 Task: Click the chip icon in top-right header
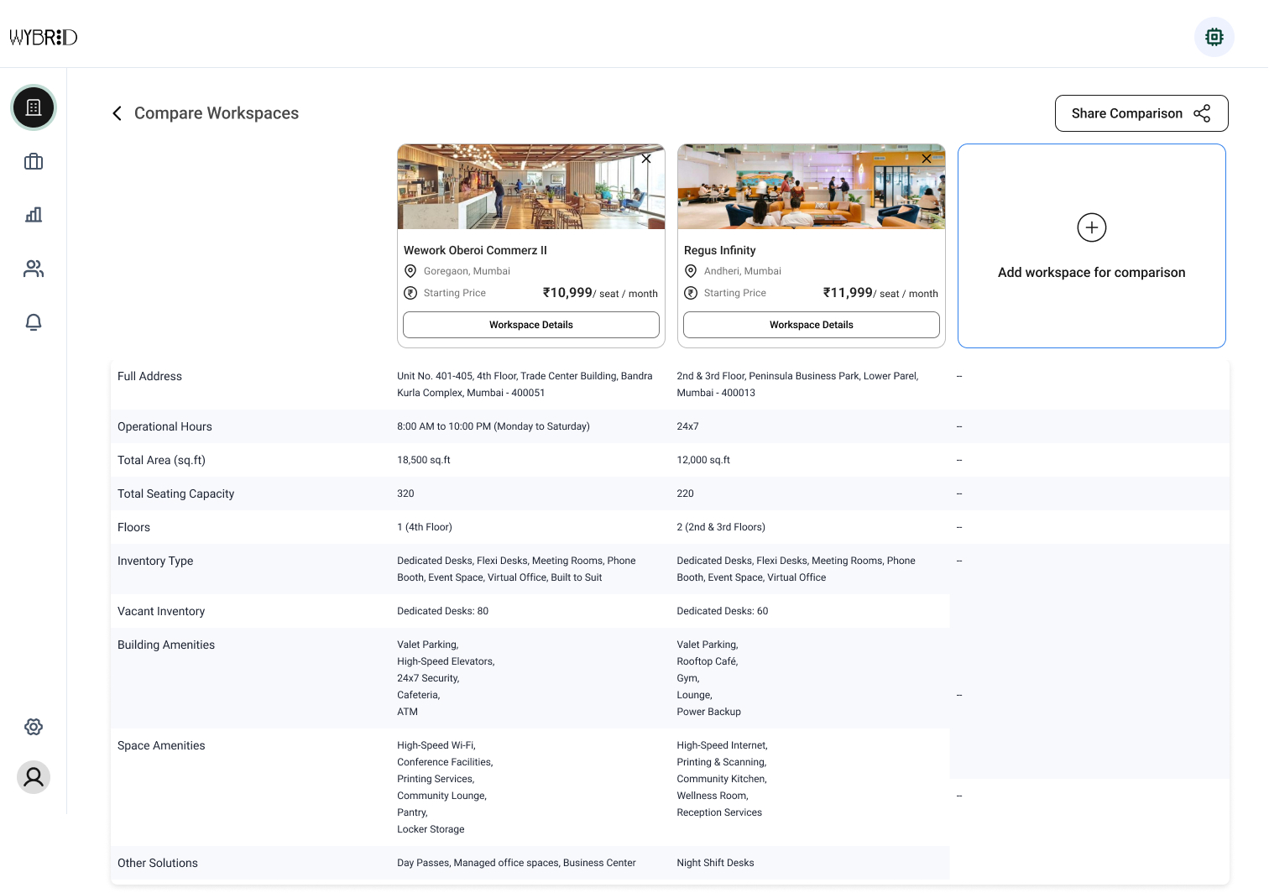click(x=1214, y=37)
